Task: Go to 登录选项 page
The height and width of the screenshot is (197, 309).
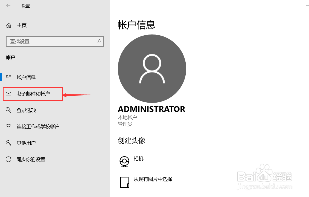Action: click(x=26, y=110)
